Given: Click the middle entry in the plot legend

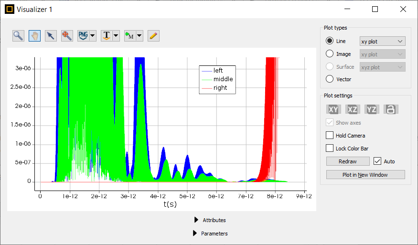Looking at the screenshot, I should tap(223, 79).
